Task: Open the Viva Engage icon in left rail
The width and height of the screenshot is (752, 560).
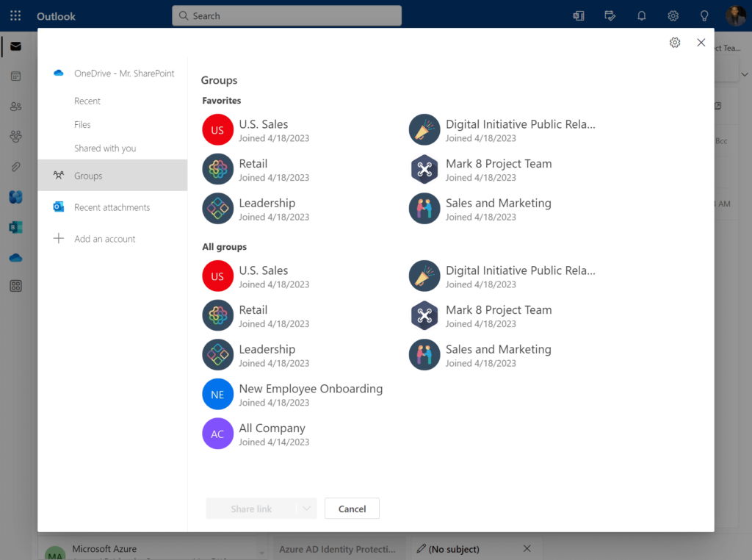Action: (15, 197)
